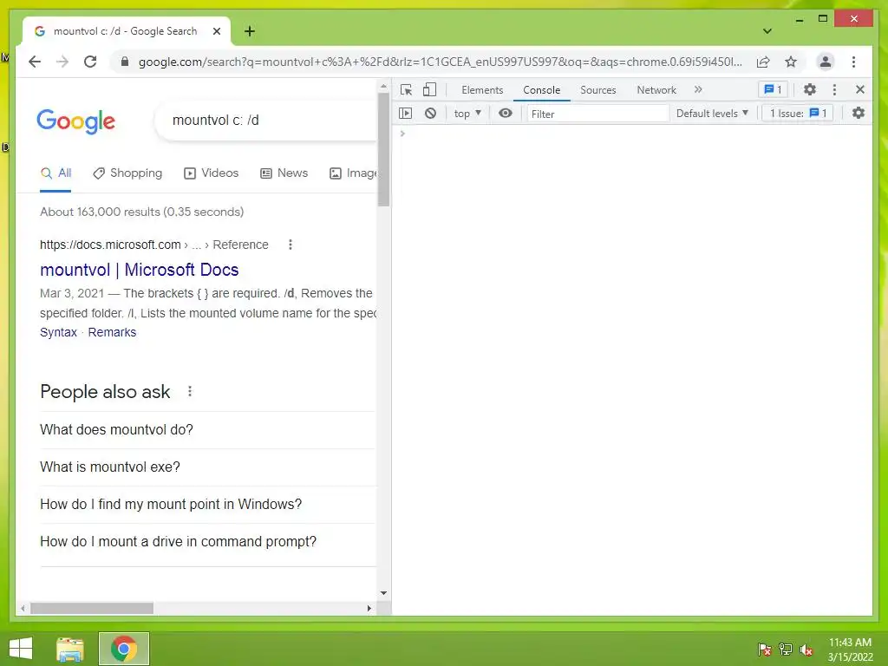Click the console prompt chevron
The image size is (888, 666).
point(402,134)
